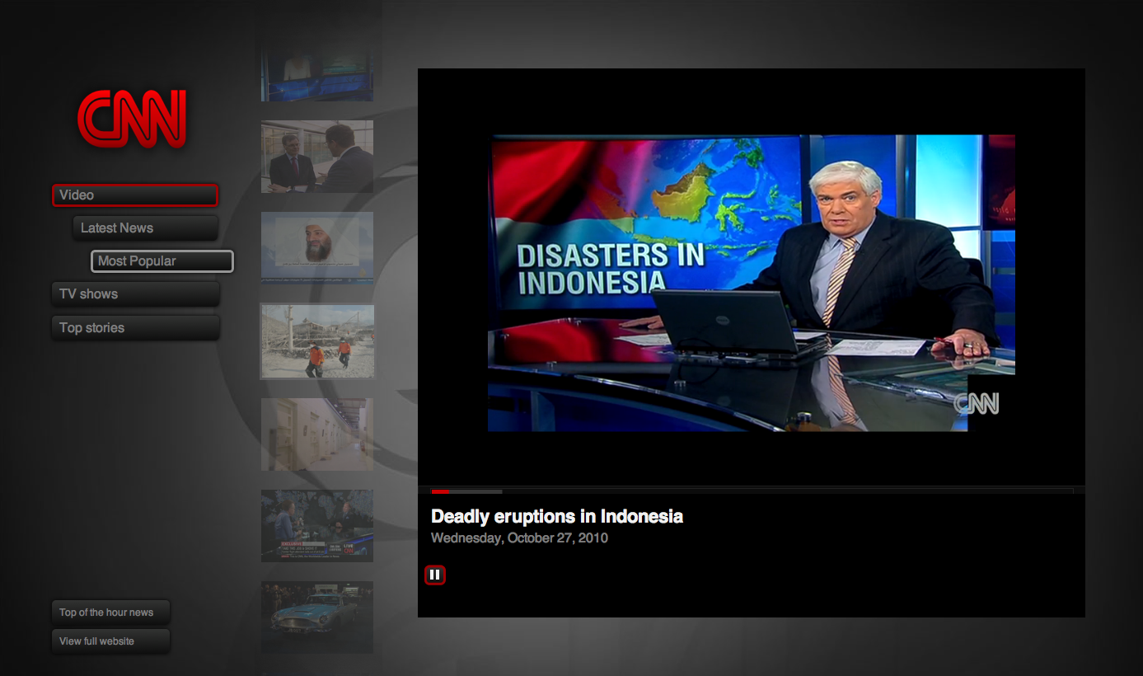Viewport: 1143px width, 676px height.
Task: Open the Video menu item
Action: click(135, 195)
